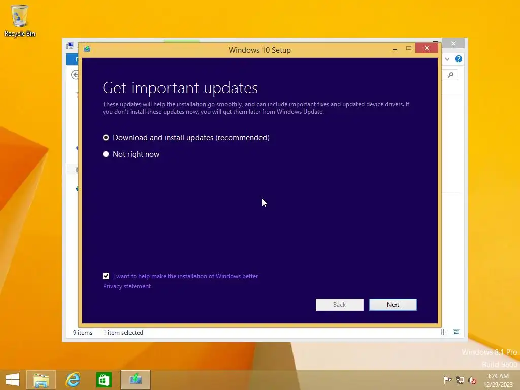This screenshot has height=390, width=520.
Task: Open File Explorer help icon
Action: [x=459, y=59]
